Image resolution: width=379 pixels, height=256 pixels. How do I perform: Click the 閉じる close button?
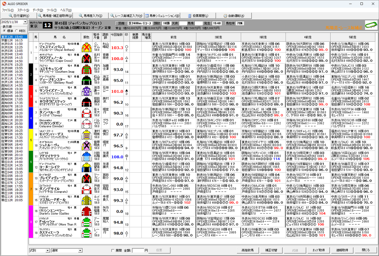click(366, 250)
